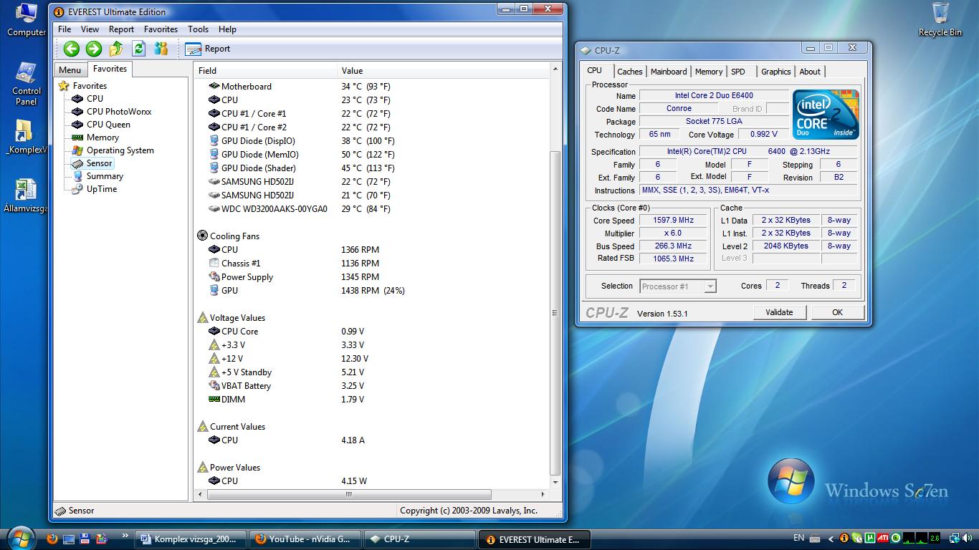Click the OK button in CPU-Z
Image resolution: width=979 pixels, height=550 pixels.
coord(837,312)
